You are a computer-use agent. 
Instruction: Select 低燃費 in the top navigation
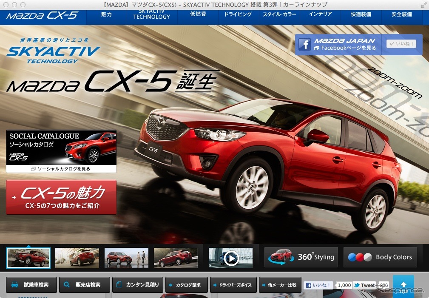pyautogui.click(x=198, y=14)
